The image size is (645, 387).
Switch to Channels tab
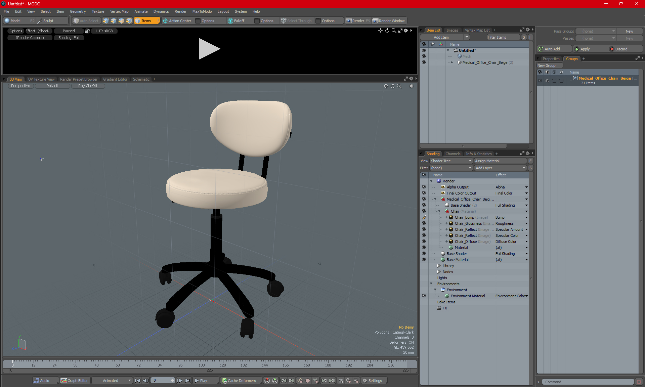[453, 154]
